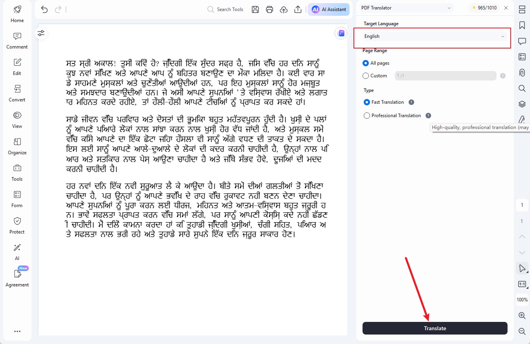Select the Custom page range radio button
The height and width of the screenshot is (344, 530).
(x=365, y=76)
